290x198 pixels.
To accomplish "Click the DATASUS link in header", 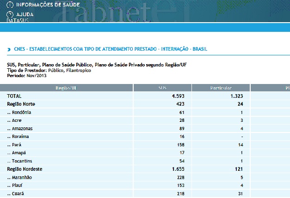I will tap(18, 20).
